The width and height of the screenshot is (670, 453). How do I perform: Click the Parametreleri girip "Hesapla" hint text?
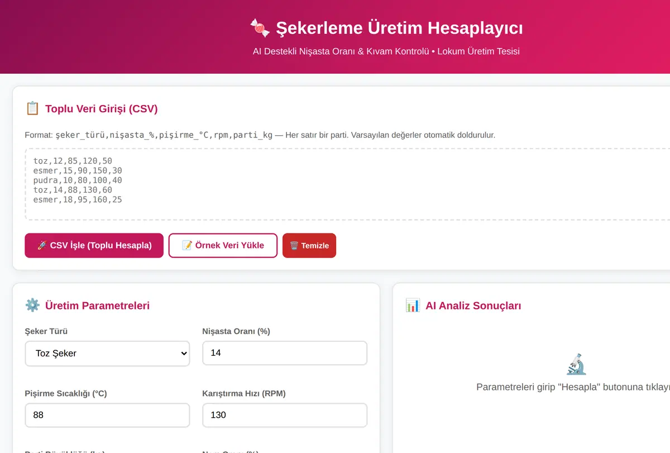573,387
